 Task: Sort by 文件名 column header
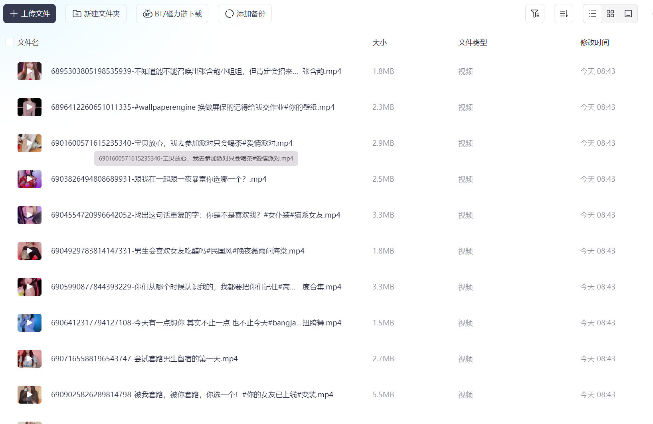(28, 42)
